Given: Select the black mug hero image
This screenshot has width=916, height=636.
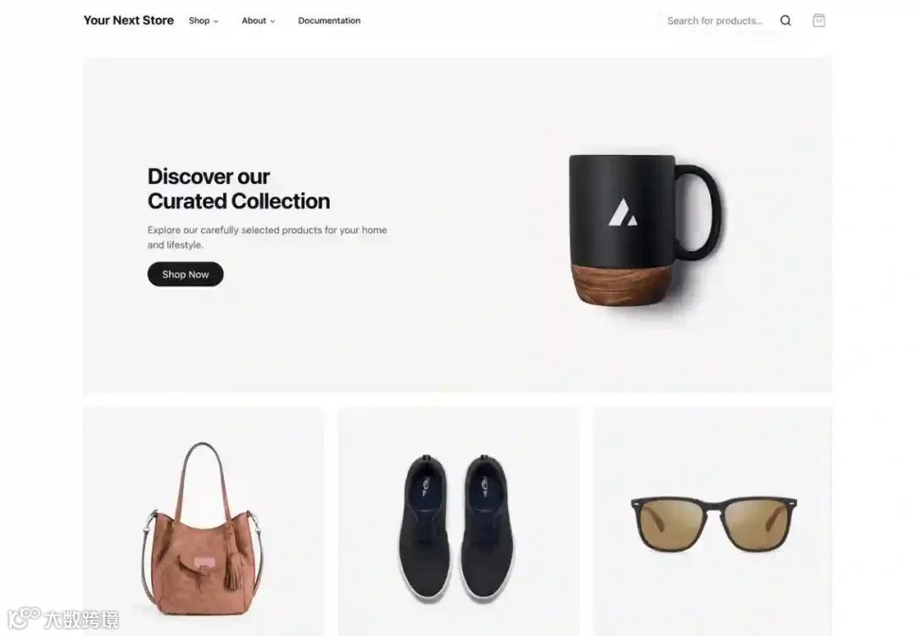Looking at the screenshot, I should 645,230.
